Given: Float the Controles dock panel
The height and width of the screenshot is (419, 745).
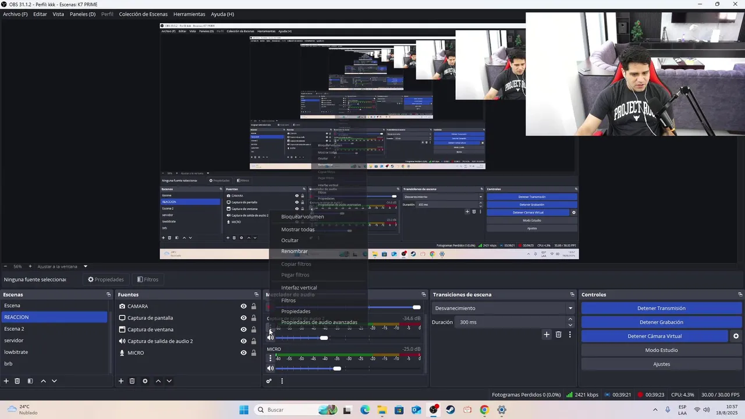Looking at the screenshot, I should 740,294.
